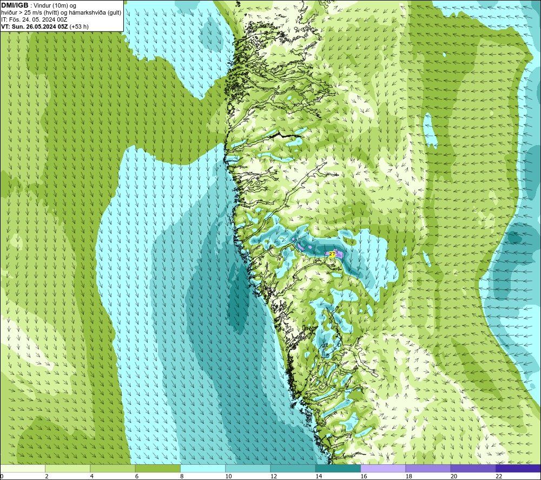
Task: Click the legend scale label "16"
Action: 364,476
